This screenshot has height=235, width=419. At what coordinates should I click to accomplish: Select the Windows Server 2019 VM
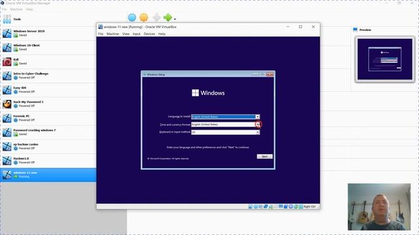pyautogui.click(x=48, y=33)
